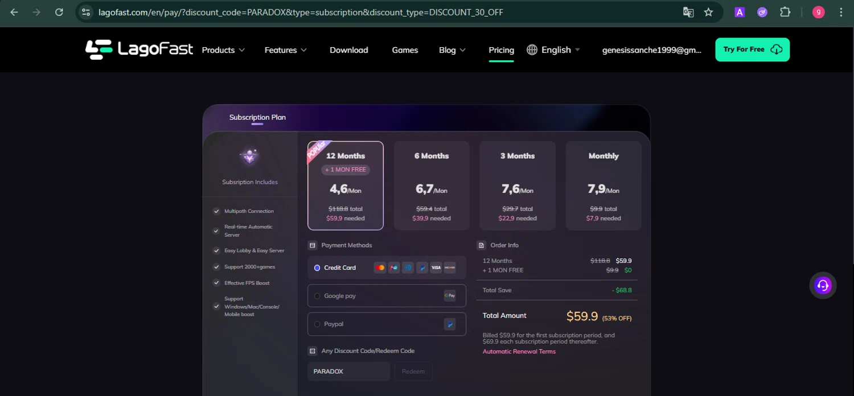Open the Chrome profile avatar
The height and width of the screenshot is (396, 854).
pos(819,12)
